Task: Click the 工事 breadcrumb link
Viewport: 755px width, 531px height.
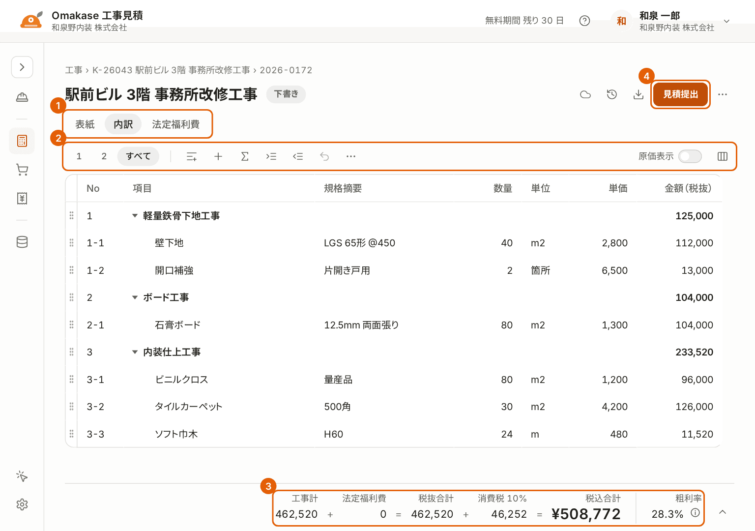Action: 74,70
